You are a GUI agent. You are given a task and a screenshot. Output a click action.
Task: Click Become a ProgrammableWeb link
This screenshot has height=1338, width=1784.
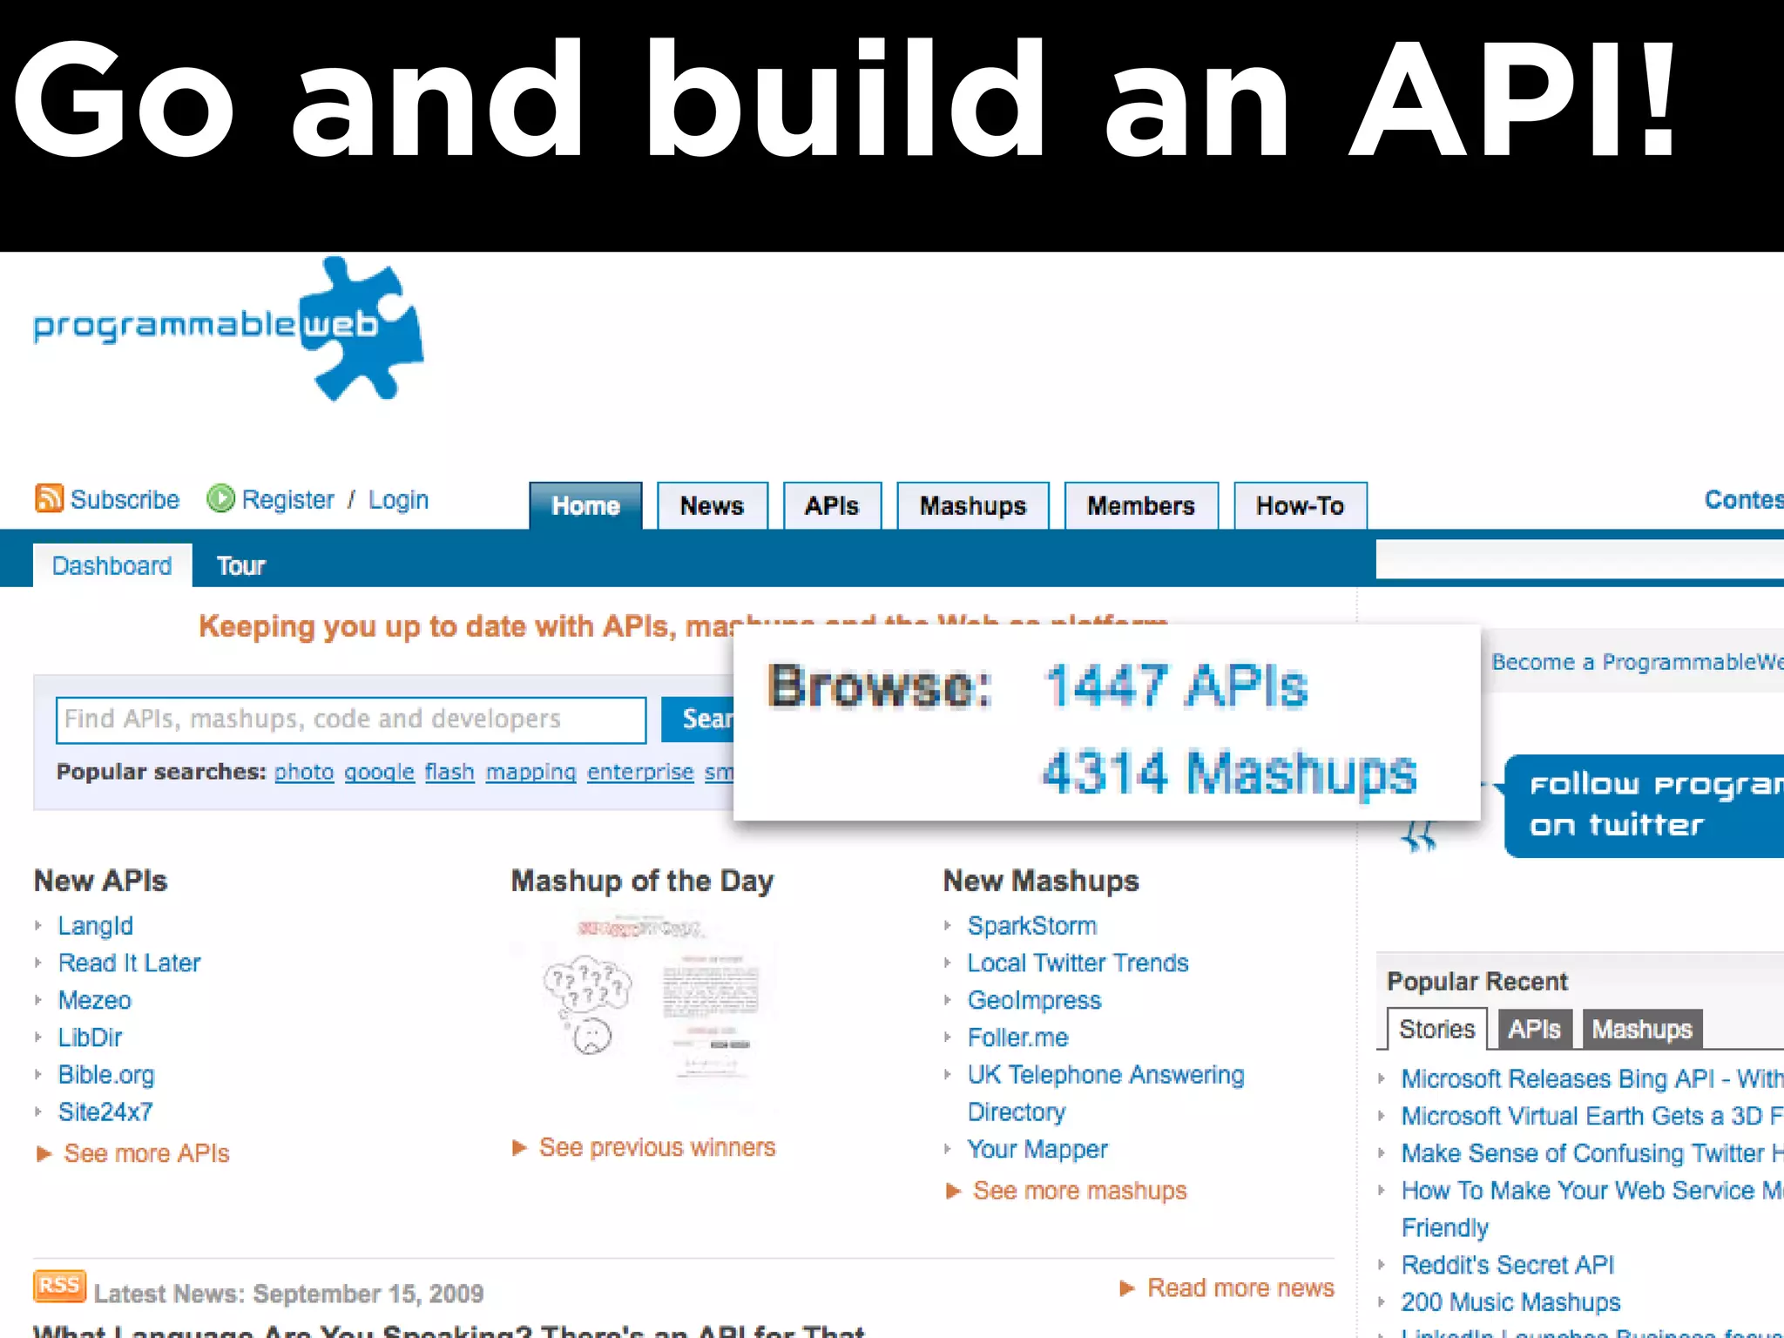pyautogui.click(x=1638, y=662)
